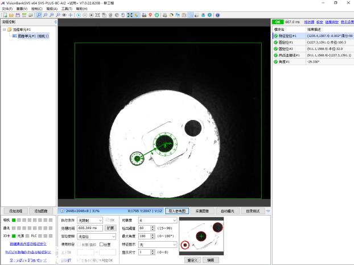
Task: Toggle checkbox in bottom row ending with OK
Action: tap(79, 260)
